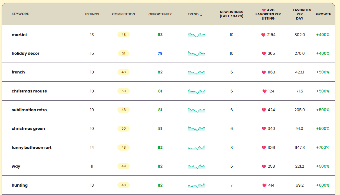Screen dimensions: 340x195
Task: Click the opportunity score 83 for martini
Action: point(160,35)
